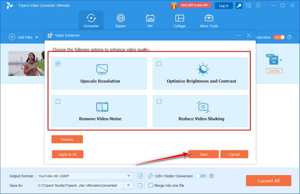Click the help icon beside Faster Conversion

pos(212,176)
